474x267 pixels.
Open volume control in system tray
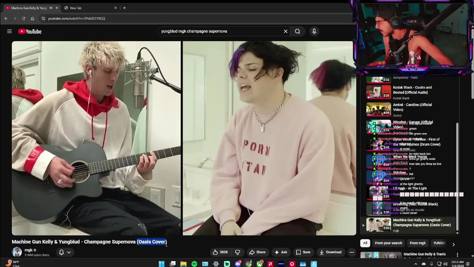pyautogui.click(x=445, y=264)
